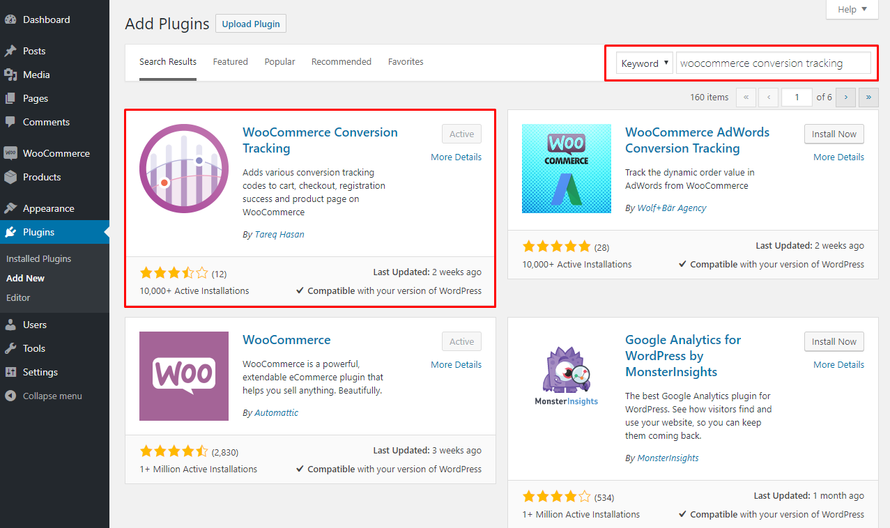This screenshot has height=528, width=890.
Task: Click the Dashboard gauge icon in sidebar
Action: (x=10, y=20)
